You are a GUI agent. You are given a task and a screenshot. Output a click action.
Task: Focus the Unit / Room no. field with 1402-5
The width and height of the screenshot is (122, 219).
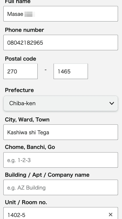61,213
